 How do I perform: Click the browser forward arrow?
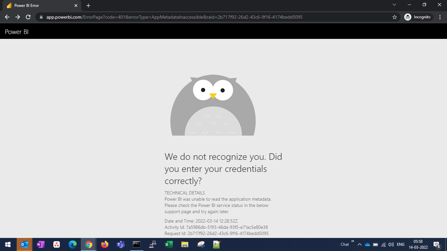pos(18,17)
